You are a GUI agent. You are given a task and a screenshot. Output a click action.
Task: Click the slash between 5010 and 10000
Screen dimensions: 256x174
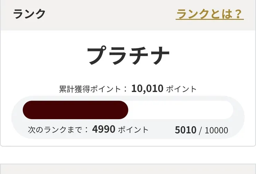pos(200,130)
